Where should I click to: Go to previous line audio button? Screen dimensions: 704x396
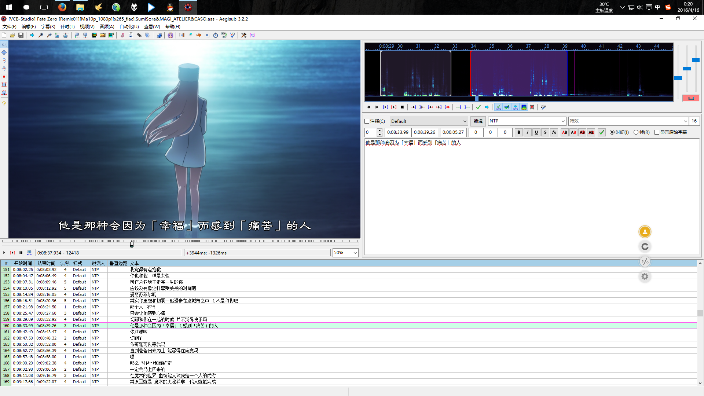click(368, 107)
